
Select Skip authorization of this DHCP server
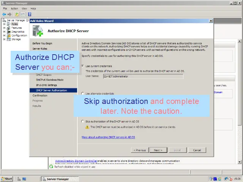(x=82, y=121)
